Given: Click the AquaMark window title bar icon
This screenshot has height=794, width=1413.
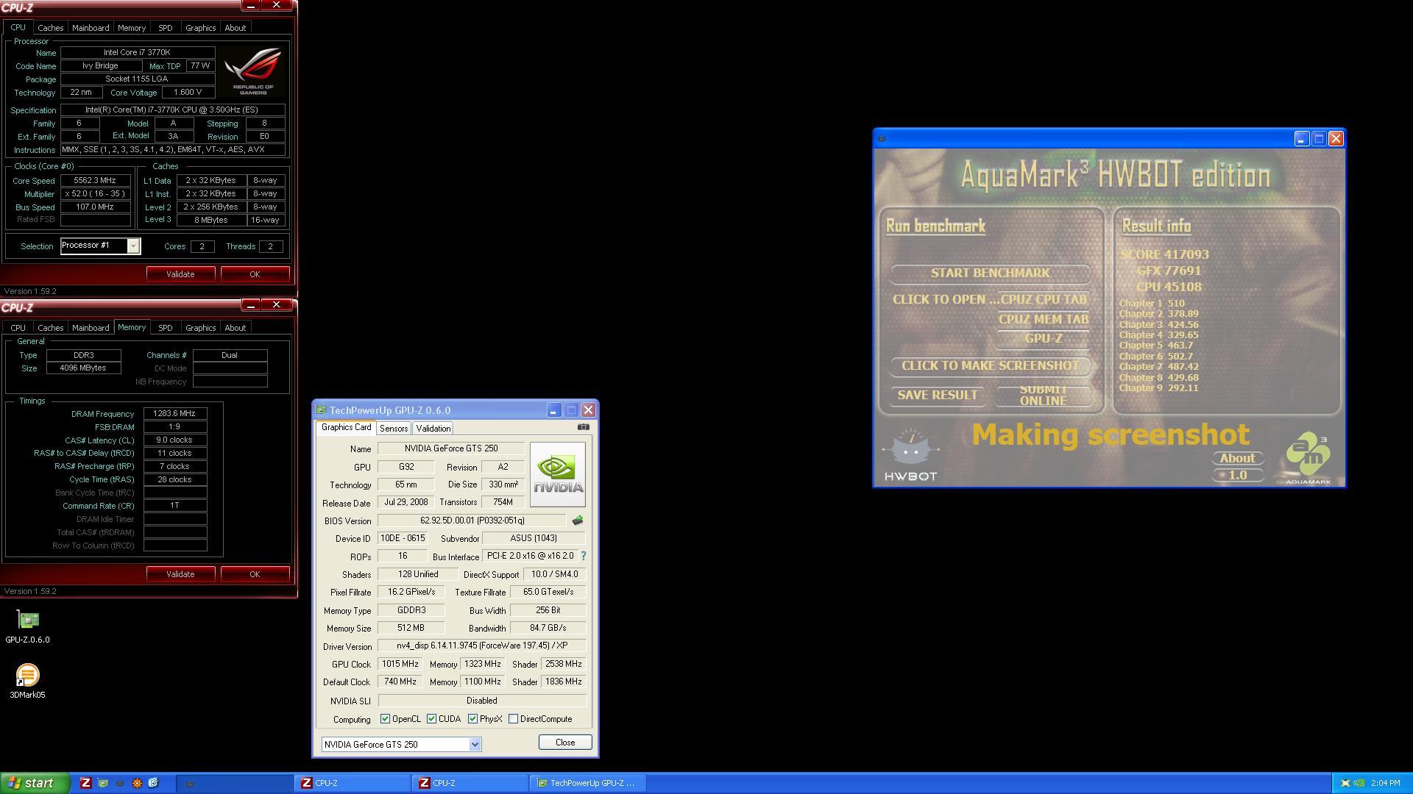Looking at the screenshot, I should coord(882,138).
